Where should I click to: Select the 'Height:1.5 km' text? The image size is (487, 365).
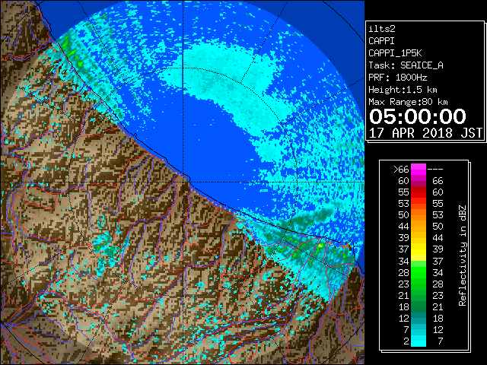(x=403, y=90)
